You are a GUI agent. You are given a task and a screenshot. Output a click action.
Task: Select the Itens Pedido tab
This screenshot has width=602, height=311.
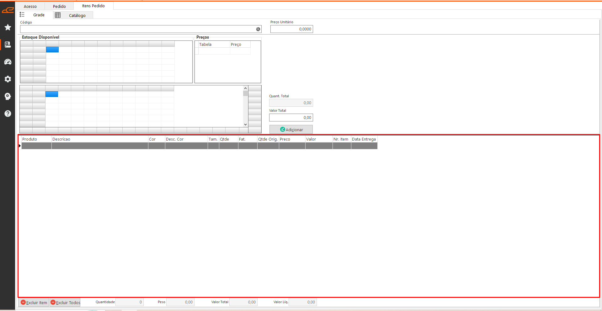(x=93, y=6)
